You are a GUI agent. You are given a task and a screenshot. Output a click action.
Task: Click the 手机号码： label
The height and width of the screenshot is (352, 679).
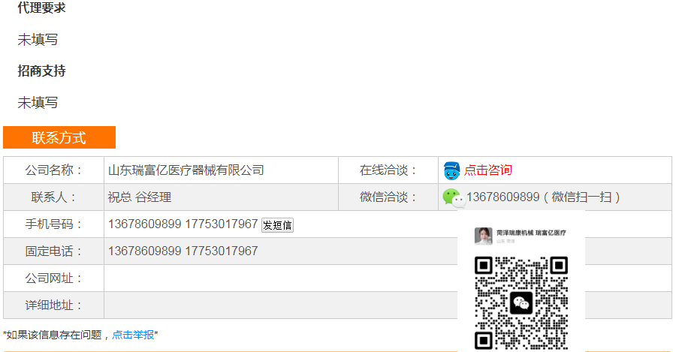coord(53,224)
